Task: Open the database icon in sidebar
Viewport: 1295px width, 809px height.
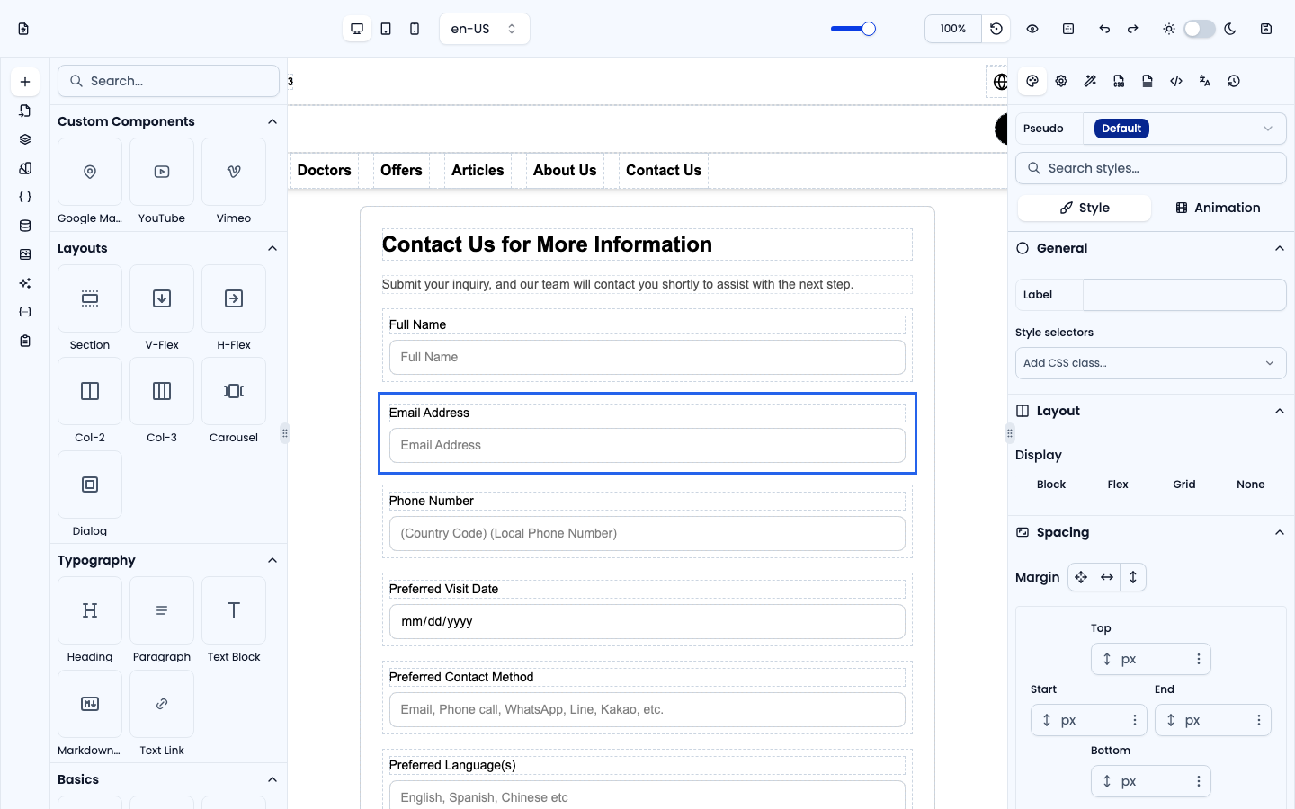Action: (25, 226)
